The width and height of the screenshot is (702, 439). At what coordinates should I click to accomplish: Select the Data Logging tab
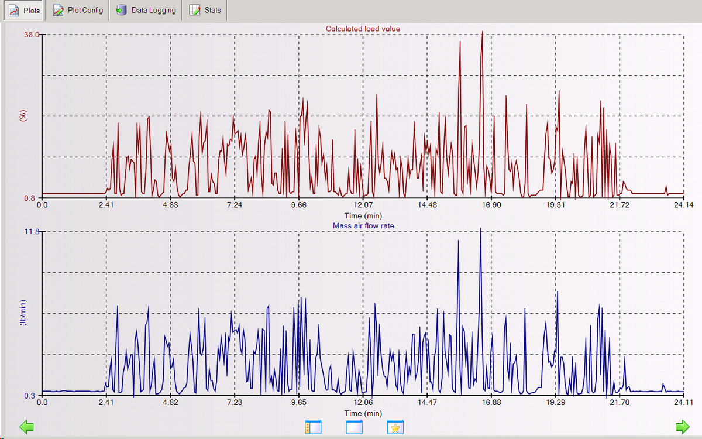tap(146, 11)
